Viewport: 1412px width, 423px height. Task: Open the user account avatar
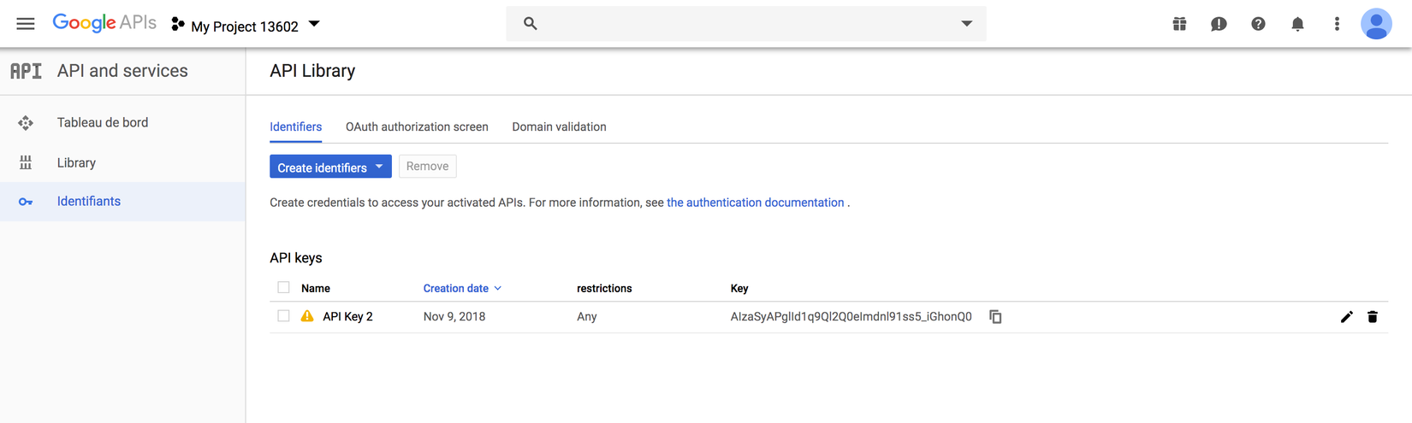point(1376,24)
